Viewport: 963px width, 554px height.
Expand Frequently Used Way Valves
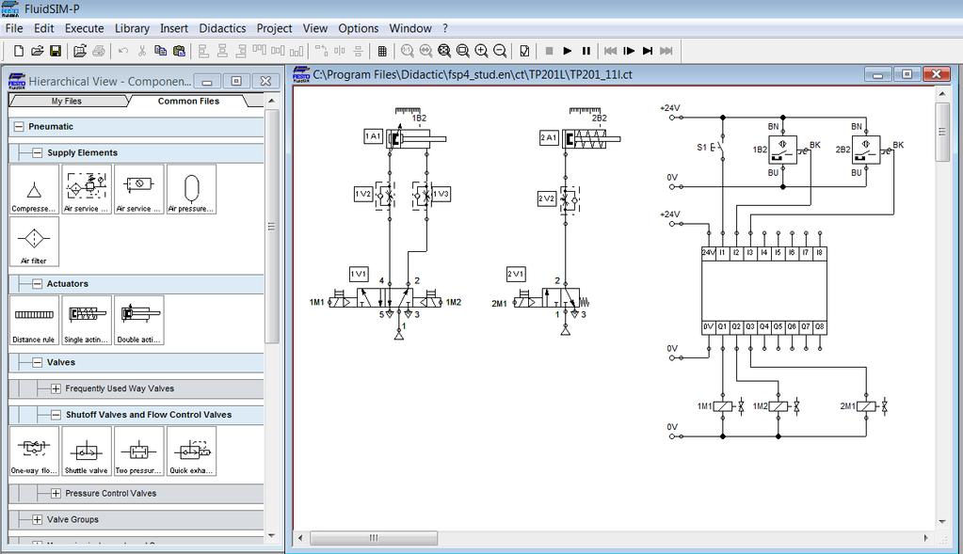56,388
